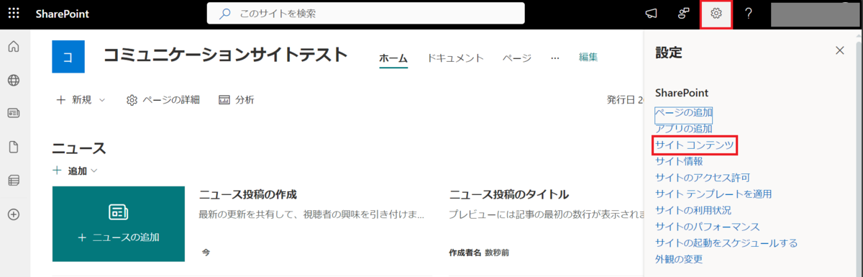863x277 pixels.
Task: Click the blue site logo tile
Action: click(68, 57)
